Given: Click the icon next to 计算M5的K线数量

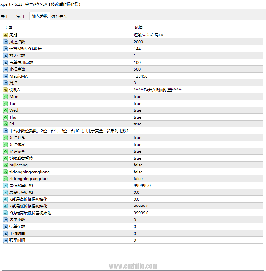Looking at the screenshot, I should 5,49.
